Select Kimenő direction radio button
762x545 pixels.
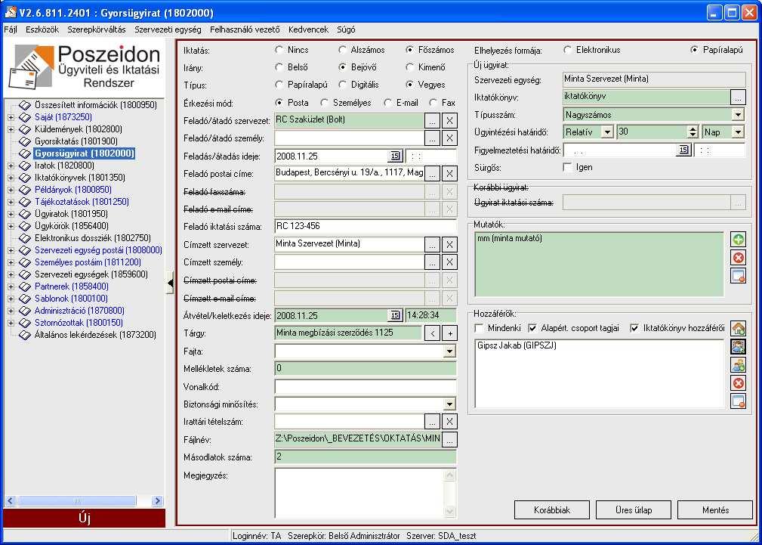pyautogui.click(x=409, y=67)
